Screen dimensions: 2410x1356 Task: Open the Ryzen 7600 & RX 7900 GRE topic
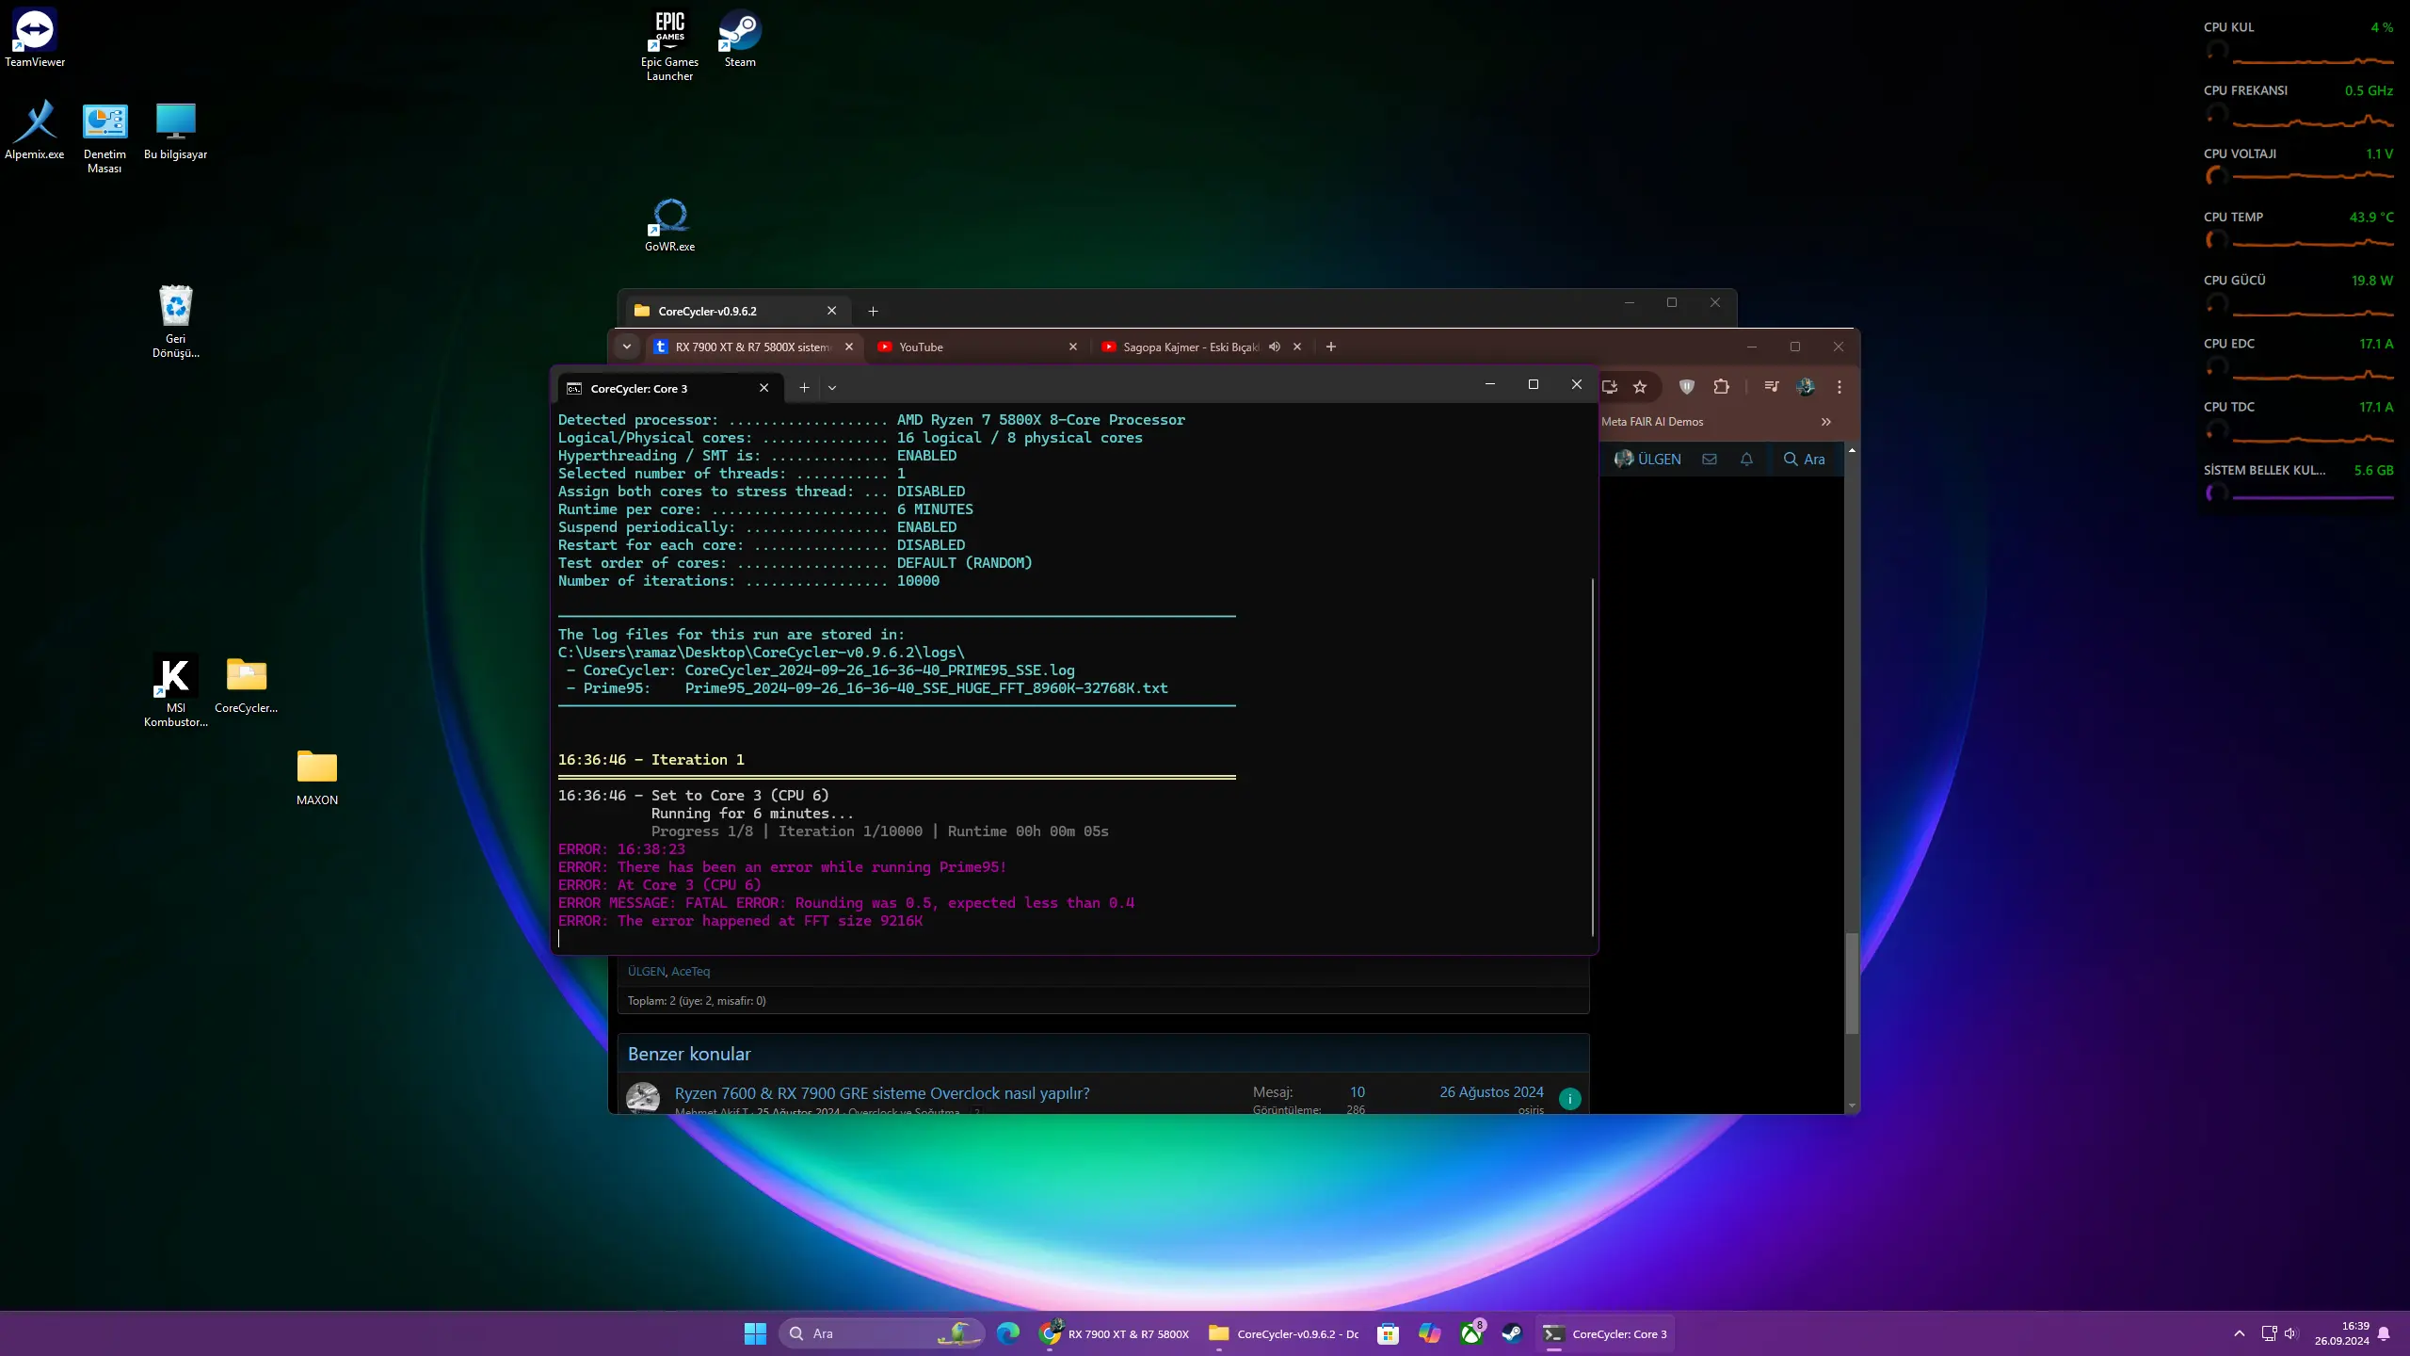(x=881, y=1093)
